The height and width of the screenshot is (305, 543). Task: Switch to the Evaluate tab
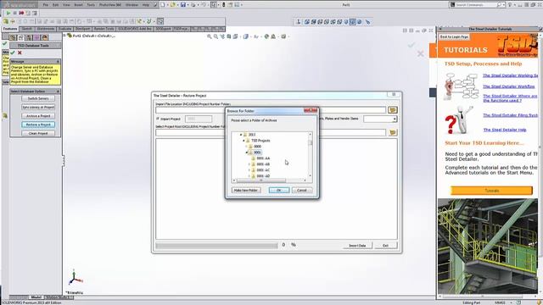(64, 29)
